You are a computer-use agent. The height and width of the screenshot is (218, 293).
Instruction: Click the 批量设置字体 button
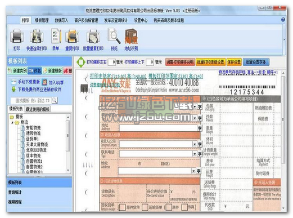[x=256, y=62]
